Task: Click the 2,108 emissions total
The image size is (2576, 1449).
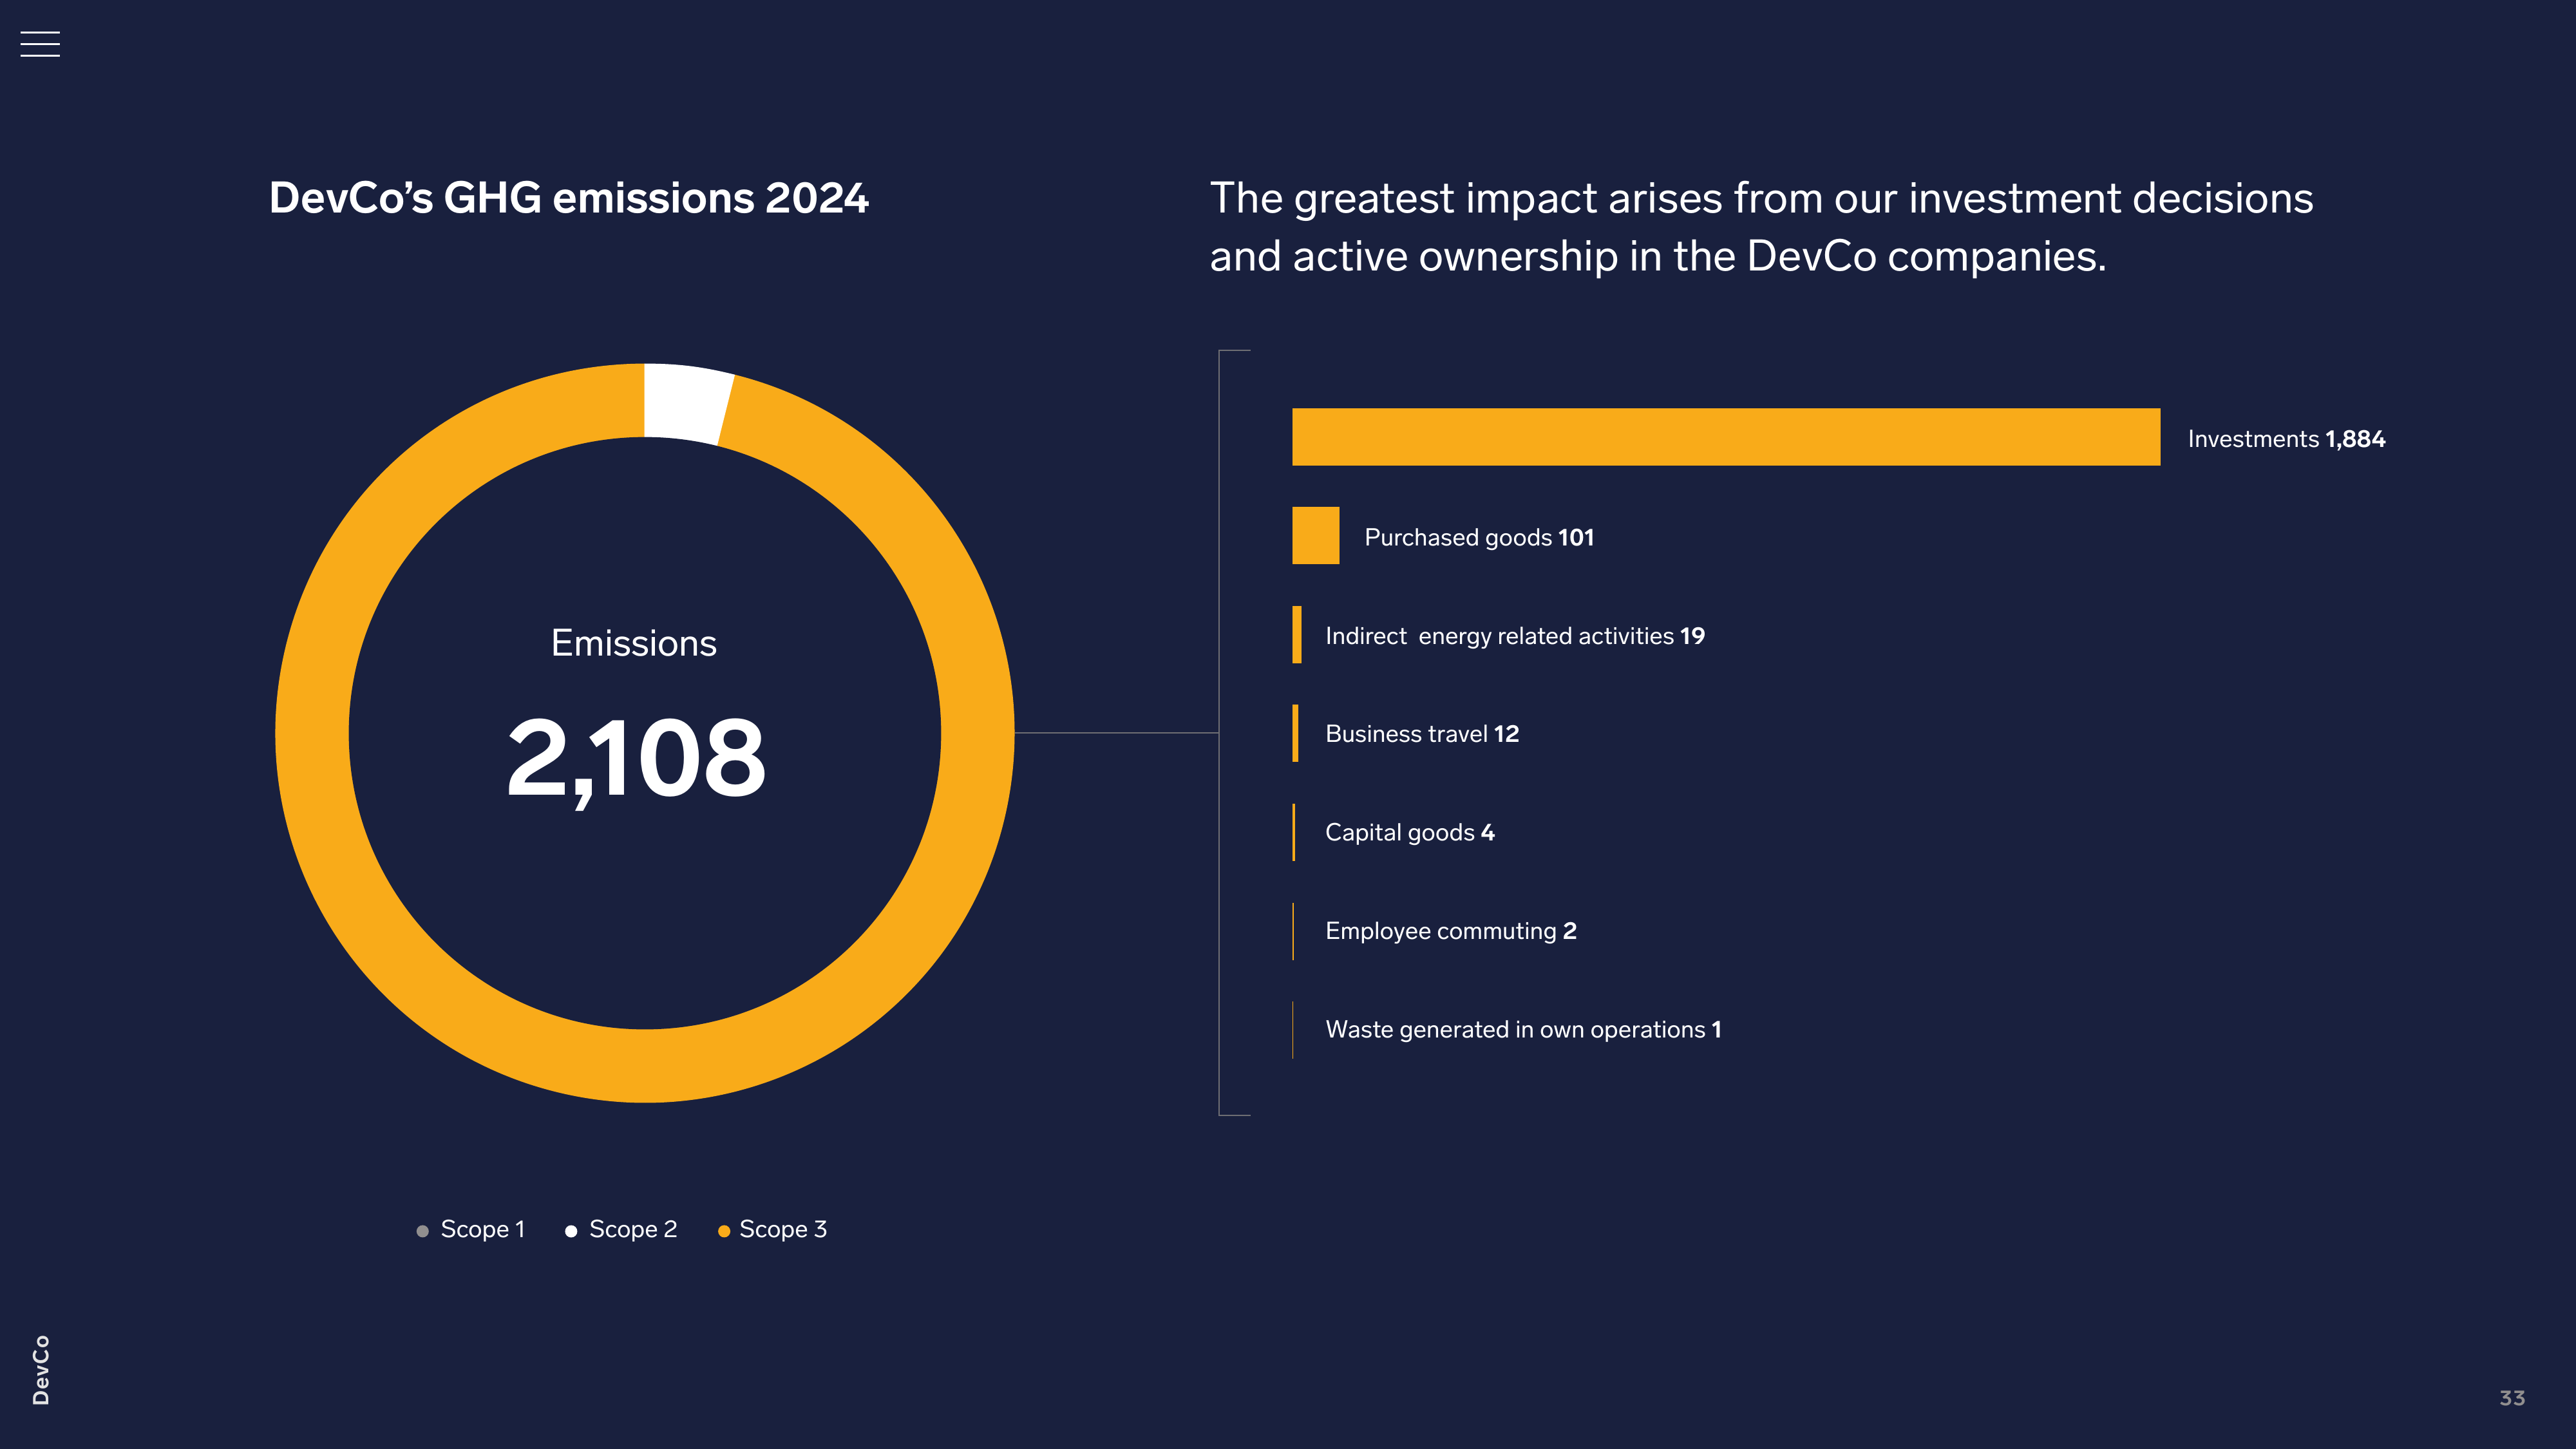Action: tap(636, 760)
